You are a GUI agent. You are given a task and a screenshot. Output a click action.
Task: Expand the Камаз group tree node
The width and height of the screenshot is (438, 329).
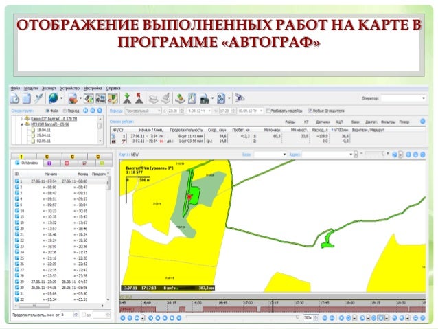(21, 119)
